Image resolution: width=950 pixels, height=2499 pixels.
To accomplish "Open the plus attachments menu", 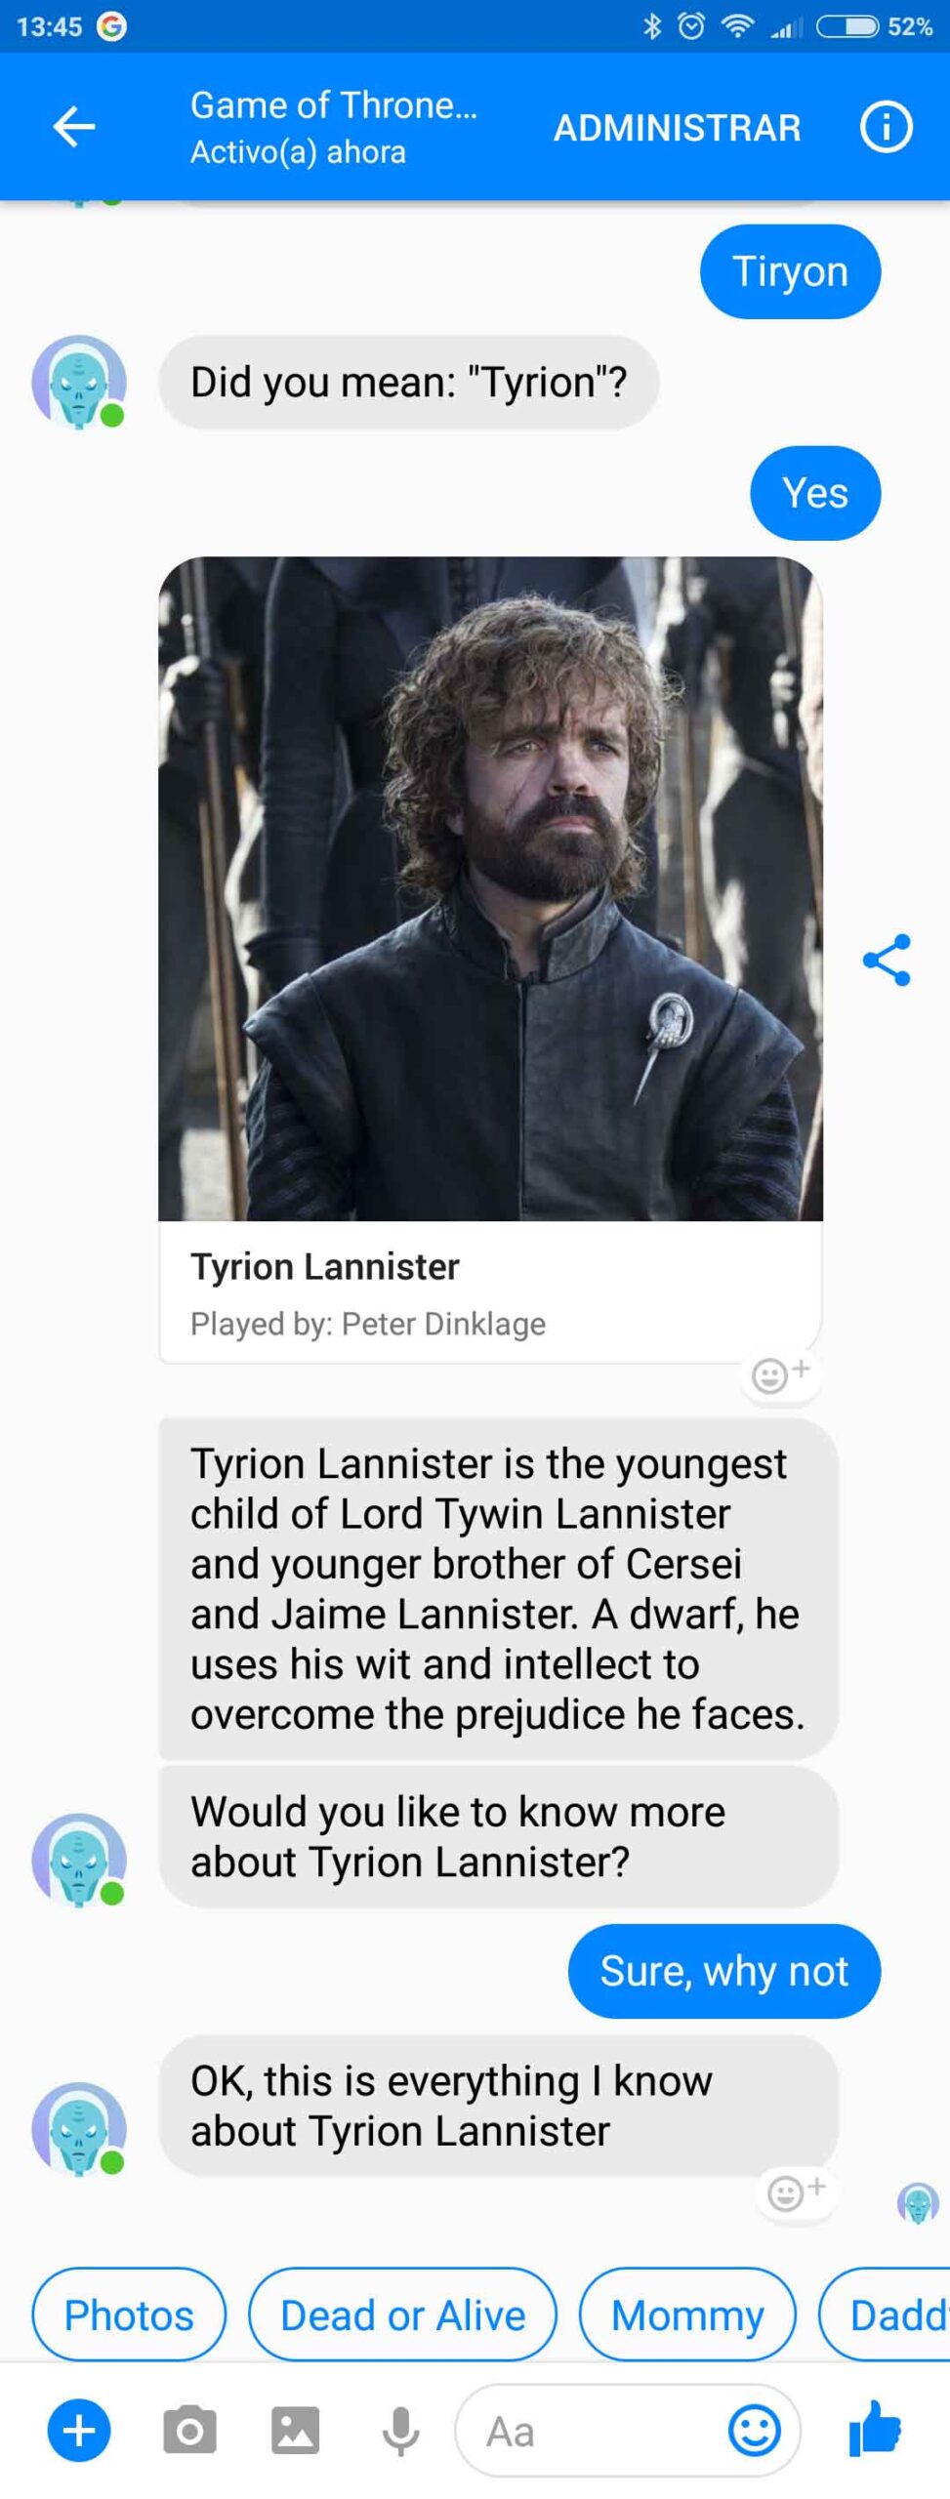I will (79, 2431).
